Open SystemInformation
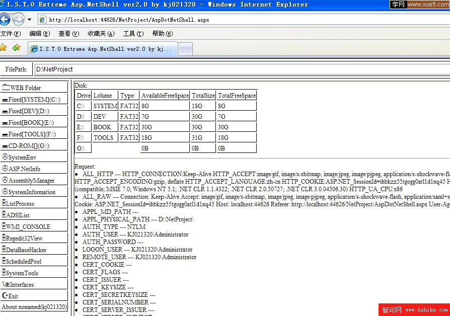 (x=34, y=191)
